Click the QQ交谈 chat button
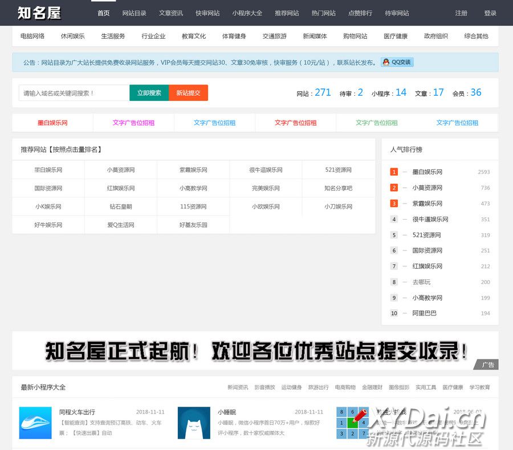This screenshot has width=513, height=450. 397,62
